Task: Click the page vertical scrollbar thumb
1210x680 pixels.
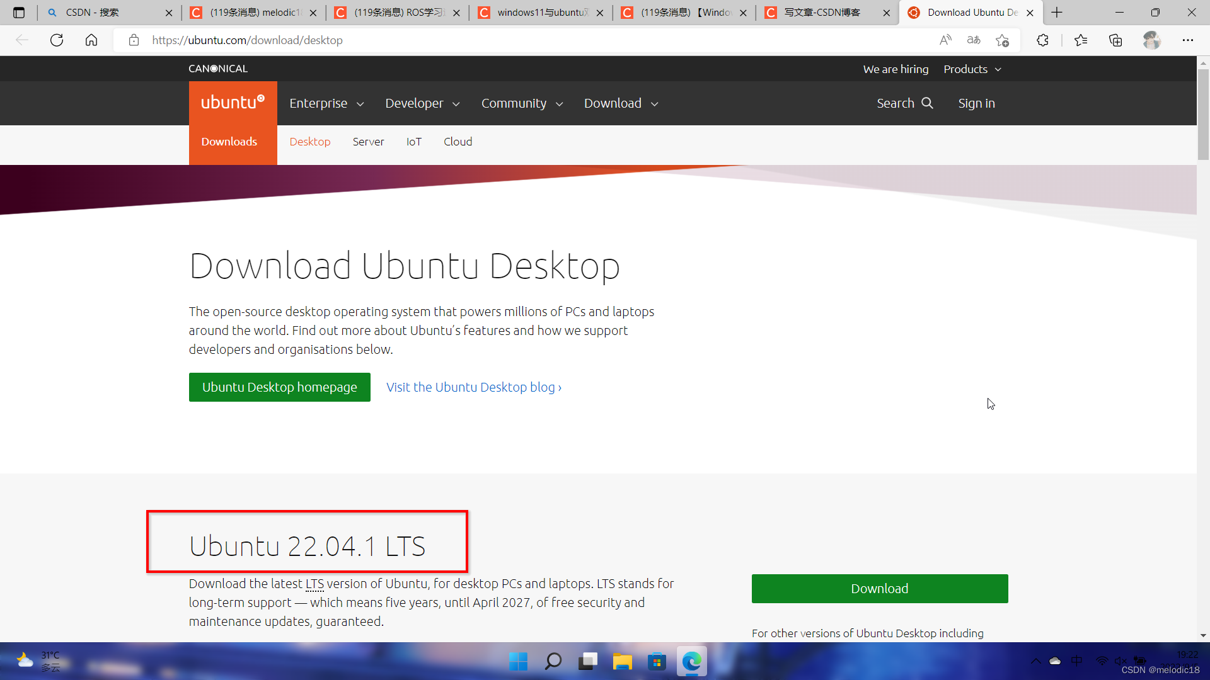Action: [x=1203, y=113]
